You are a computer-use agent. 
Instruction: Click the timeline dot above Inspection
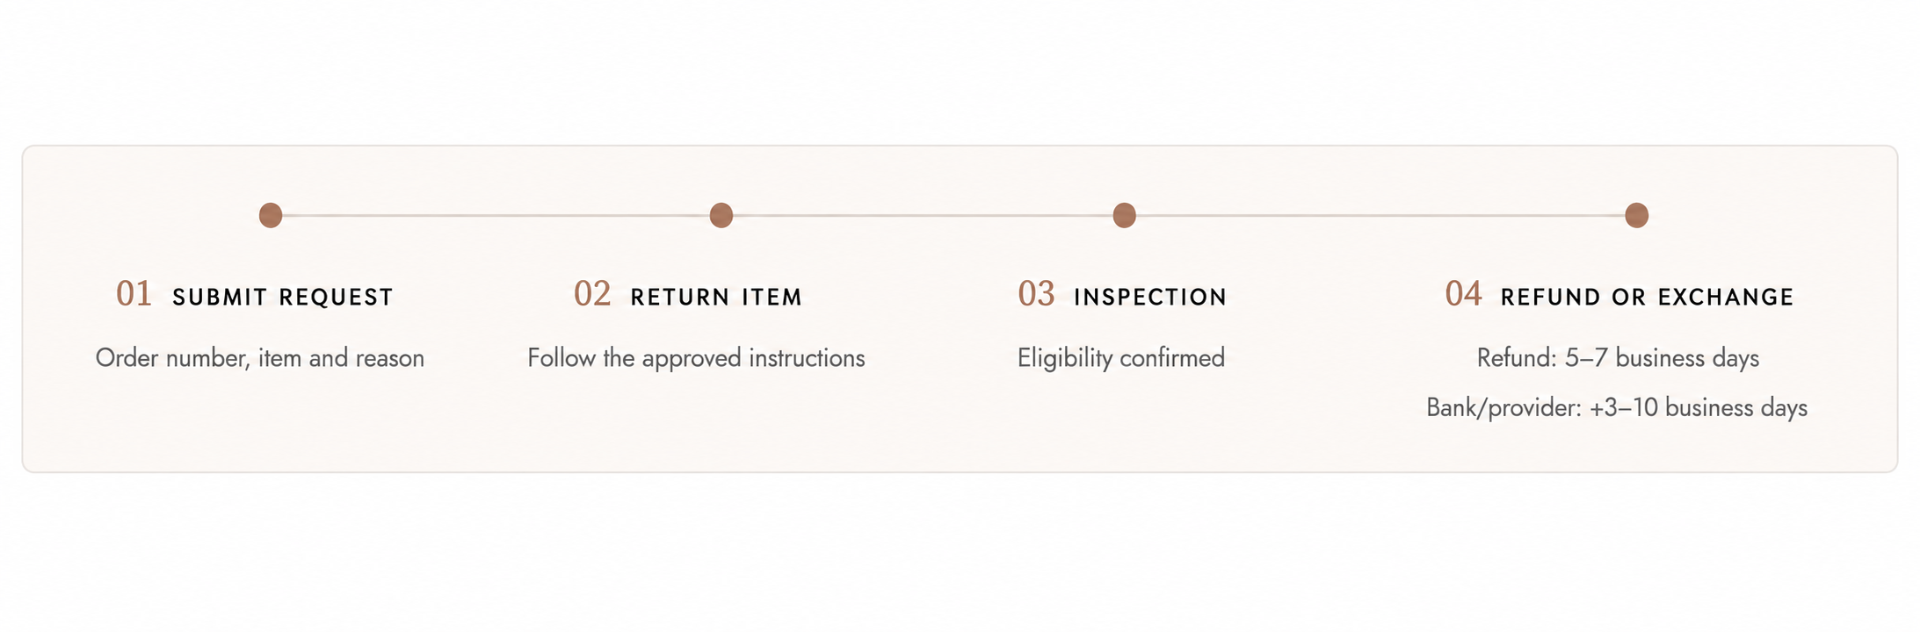click(x=1125, y=215)
